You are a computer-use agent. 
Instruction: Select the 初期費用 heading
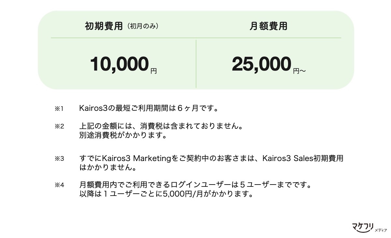point(104,26)
